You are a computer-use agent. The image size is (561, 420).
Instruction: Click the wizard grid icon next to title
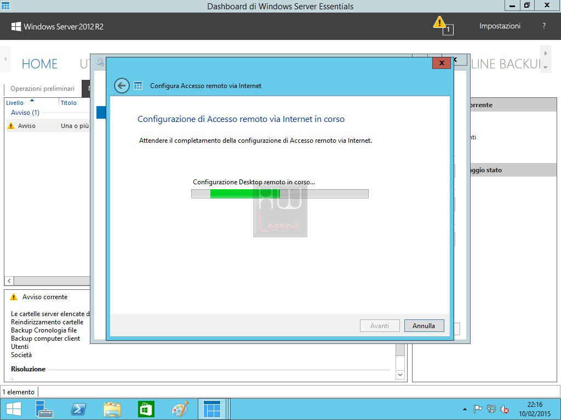(x=138, y=86)
